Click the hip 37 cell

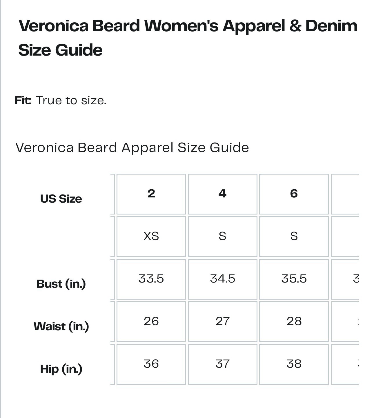[x=222, y=364]
